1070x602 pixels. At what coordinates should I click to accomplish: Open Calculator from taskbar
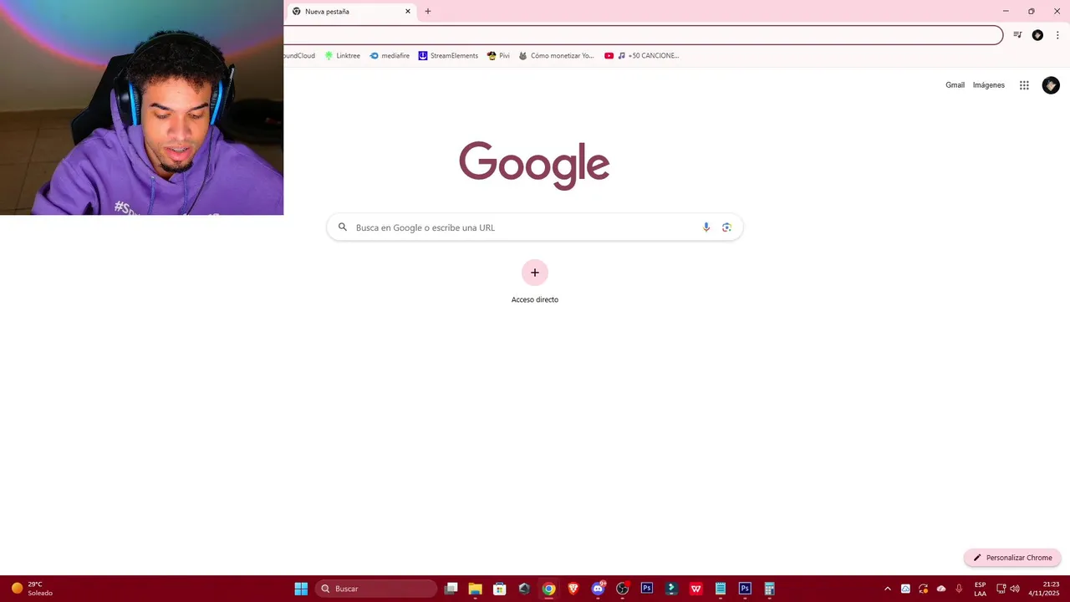(769, 589)
